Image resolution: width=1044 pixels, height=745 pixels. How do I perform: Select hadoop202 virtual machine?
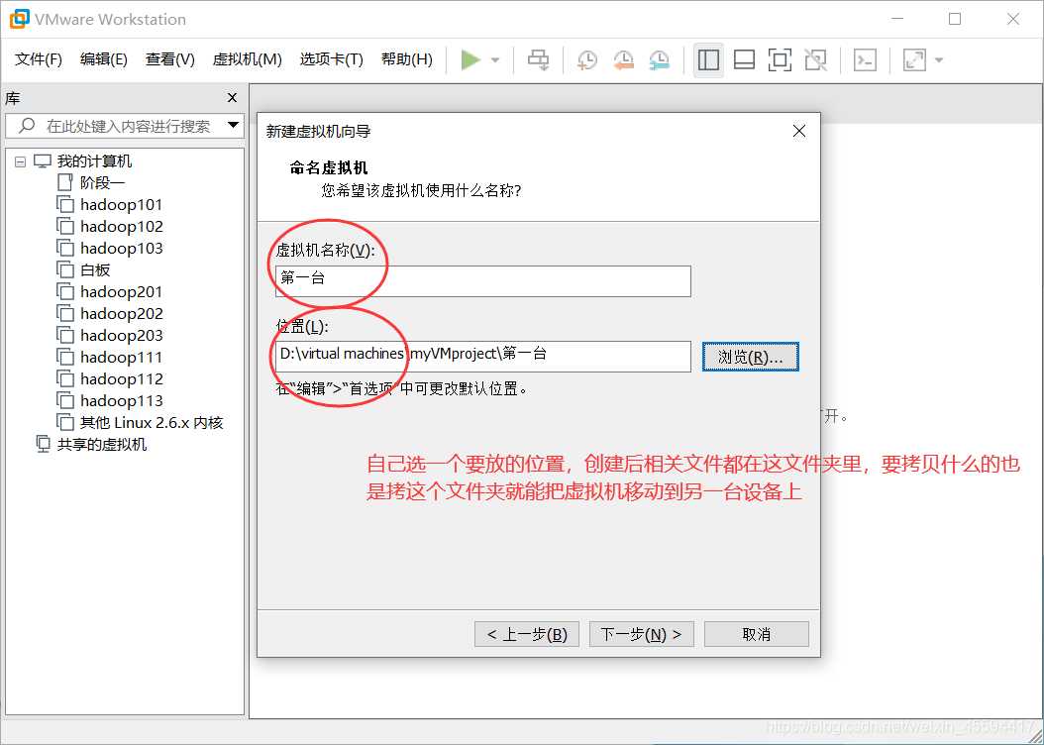[121, 314]
